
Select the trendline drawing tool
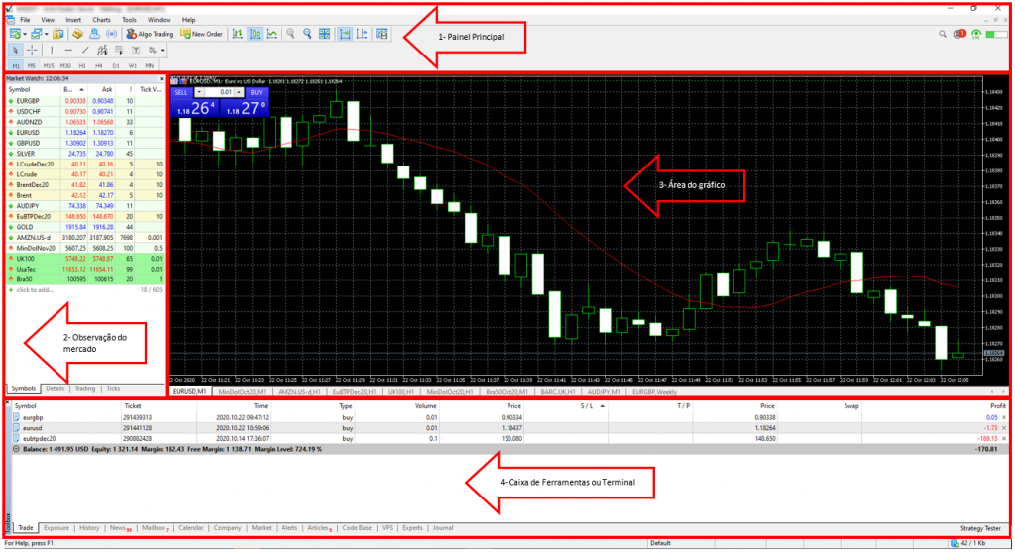85,50
